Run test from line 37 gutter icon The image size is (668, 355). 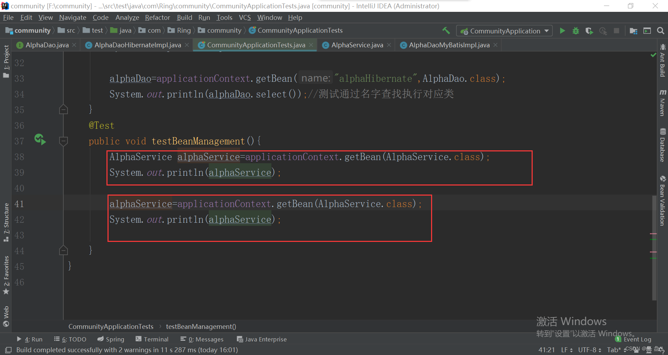40,140
